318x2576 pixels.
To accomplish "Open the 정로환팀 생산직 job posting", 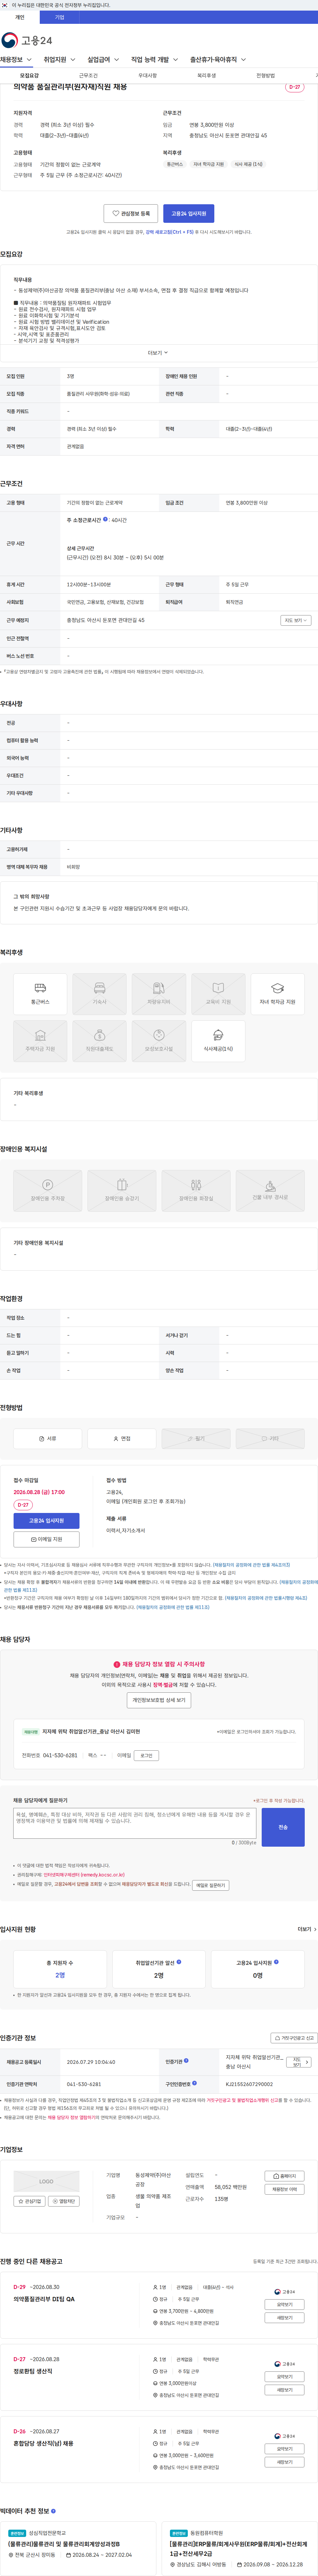I will tap(33, 2371).
